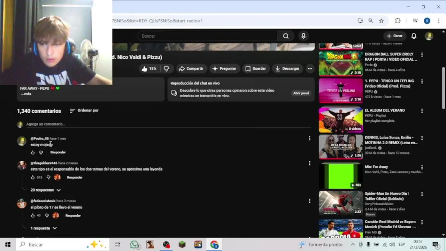Image resolution: width=446 pixels, height=251 pixels.
Task: Click the Preguntar button
Action: pos(224,69)
